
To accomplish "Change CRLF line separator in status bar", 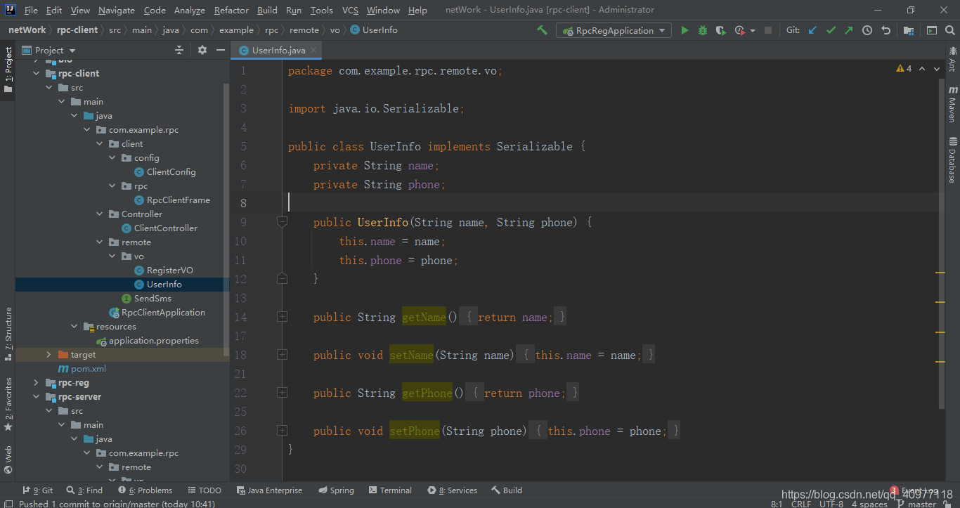I will click(801, 504).
